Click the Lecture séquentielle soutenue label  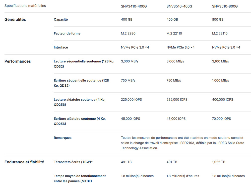(84, 64)
